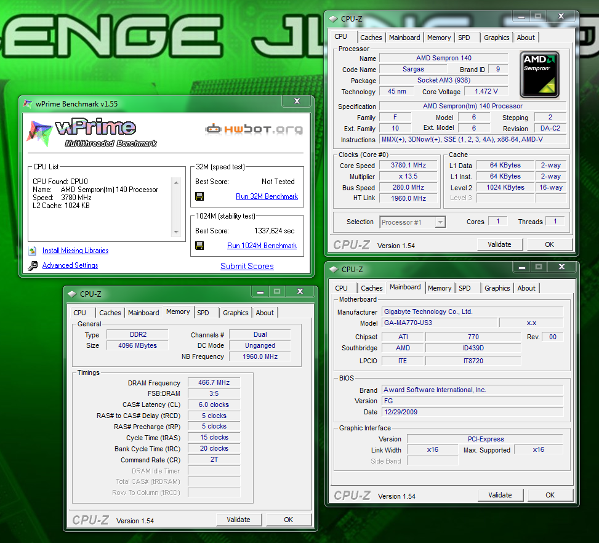Viewport: 599px width, 543px height.
Task: Click the BIOS date 12/29/2009
Action: pyautogui.click(x=473, y=412)
